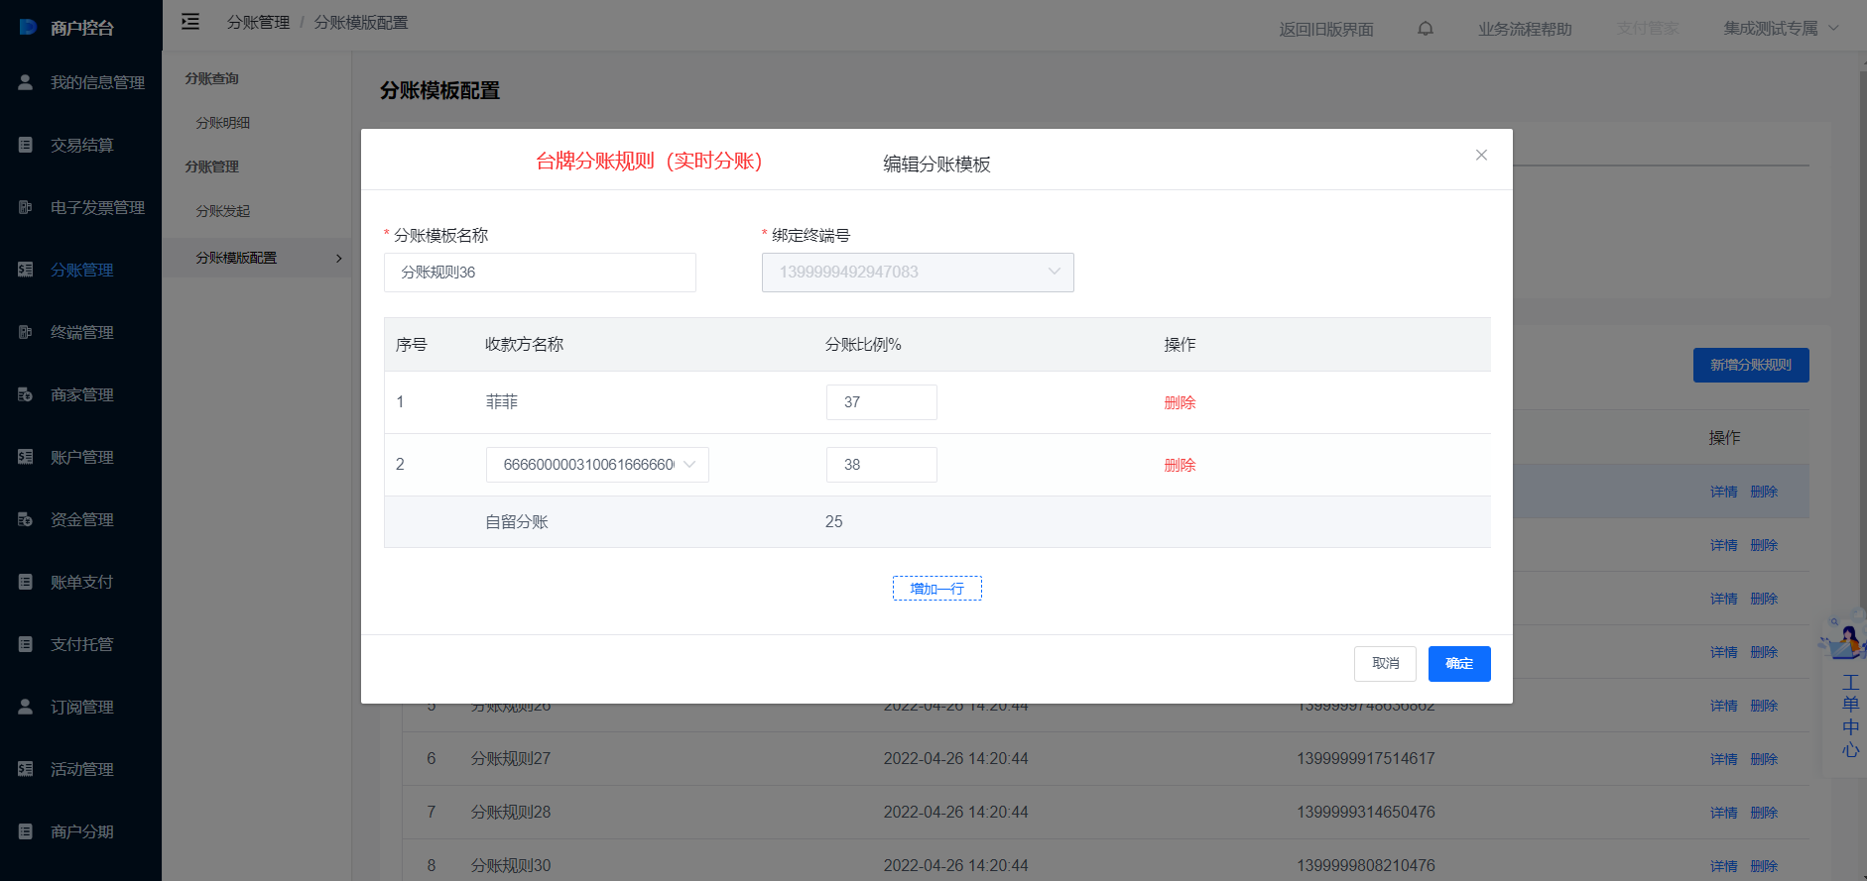Edit the 分账模板名称 input field

[x=540, y=273]
